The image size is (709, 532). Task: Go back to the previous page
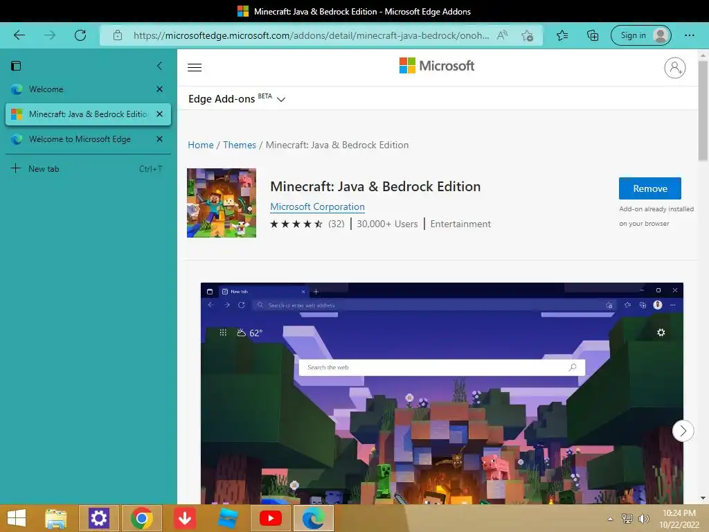pos(19,35)
